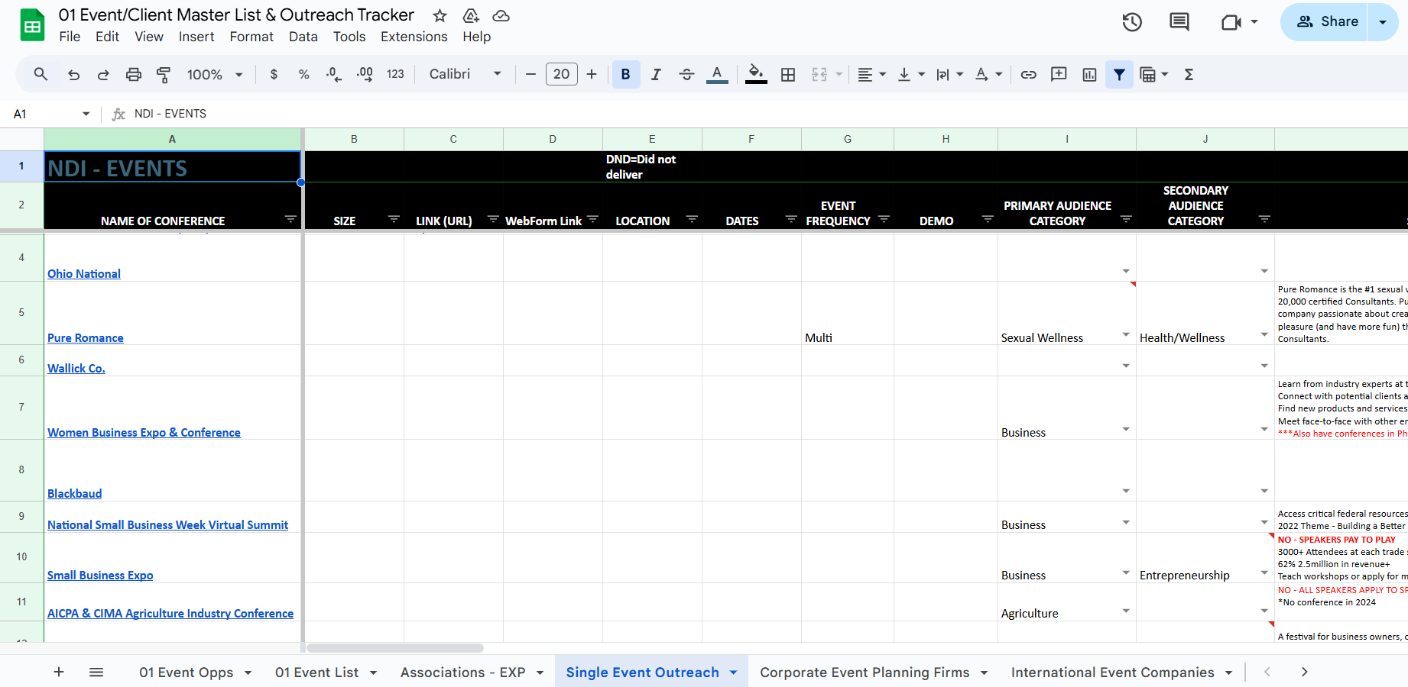The width and height of the screenshot is (1408, 687).
Task: Open the functions menu
Action: coord(1189,74)
